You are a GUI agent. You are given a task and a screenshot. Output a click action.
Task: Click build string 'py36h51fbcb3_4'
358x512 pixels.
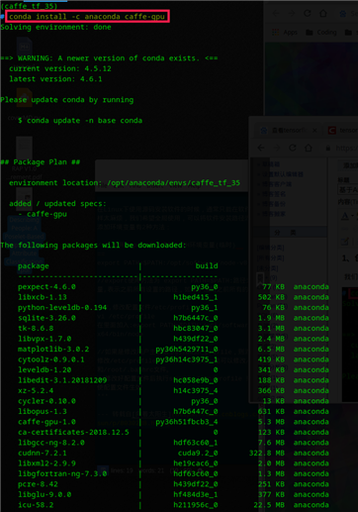pyautogui.click(x=187, y=422)
